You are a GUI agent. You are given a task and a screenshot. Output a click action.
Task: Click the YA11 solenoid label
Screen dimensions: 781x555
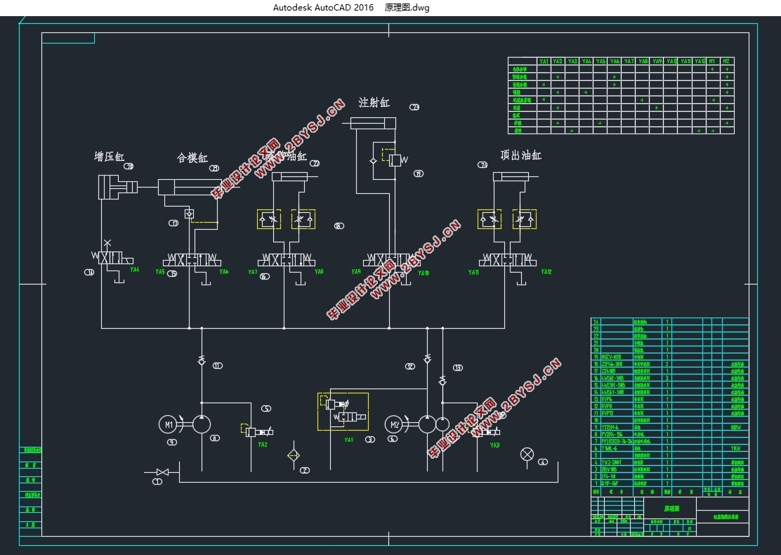tap(474, 272)
